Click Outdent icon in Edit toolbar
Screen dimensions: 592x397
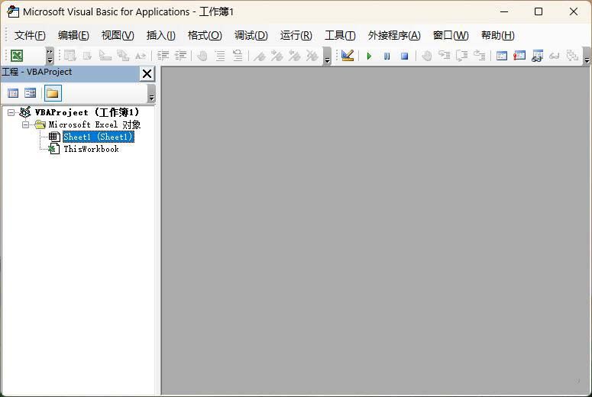180,56
